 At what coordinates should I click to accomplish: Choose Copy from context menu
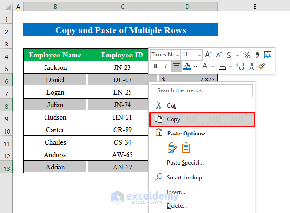point(202,119)
